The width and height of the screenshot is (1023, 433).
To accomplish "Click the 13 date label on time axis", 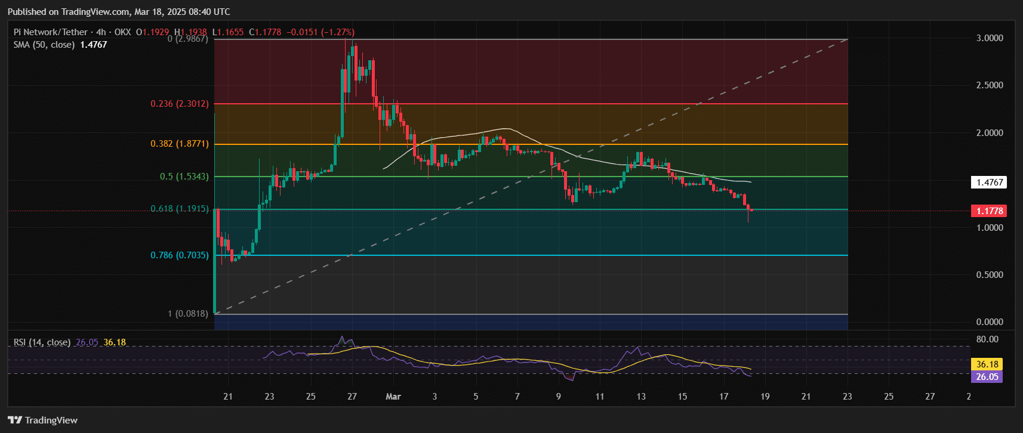I will pyautogui.click(x=641, y=397).
